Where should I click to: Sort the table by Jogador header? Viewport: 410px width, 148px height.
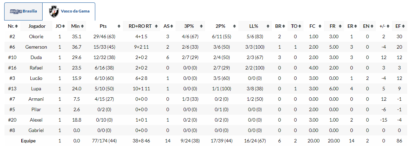[x=37, y=26]
